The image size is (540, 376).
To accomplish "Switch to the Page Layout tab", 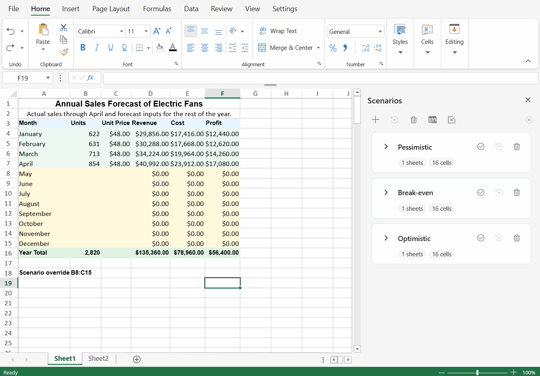I will [x=111, y=9].
